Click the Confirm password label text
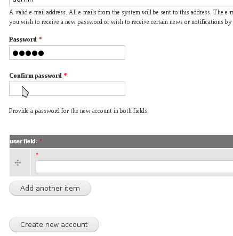The width and height of the screenshot is (233, 236). pyautogui.click(x=36, y=76)
